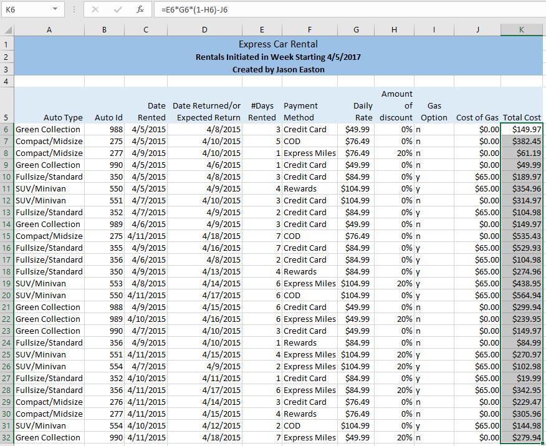Viewport: 546px width, 446px height.
Task: Click the Created by Jason Easton cell
Action: [x=278, y=69]
